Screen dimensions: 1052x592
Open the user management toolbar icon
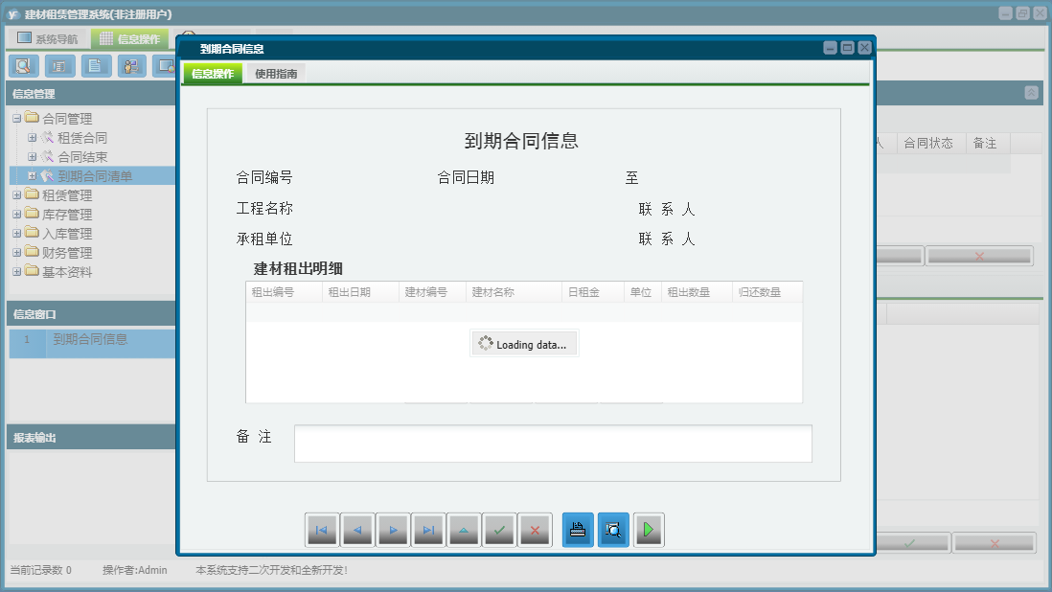pos(130,66)
